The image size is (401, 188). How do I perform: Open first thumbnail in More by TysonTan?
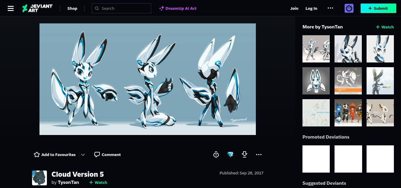(316, 49)
